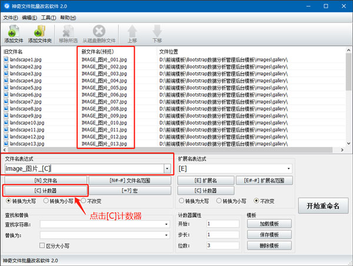Viewport: 353px width, 266px height.
Task: Select filename Convert to Lowercase radio
Action: tap(46, 201)
